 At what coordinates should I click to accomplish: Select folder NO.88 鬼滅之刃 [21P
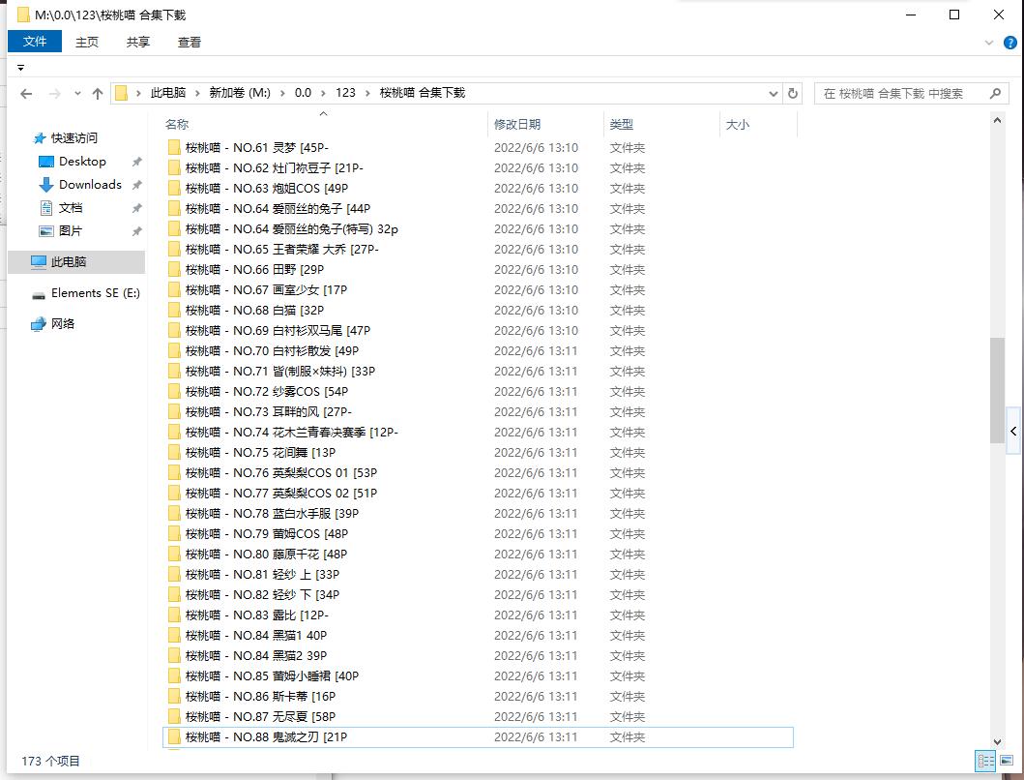point(478,736)
